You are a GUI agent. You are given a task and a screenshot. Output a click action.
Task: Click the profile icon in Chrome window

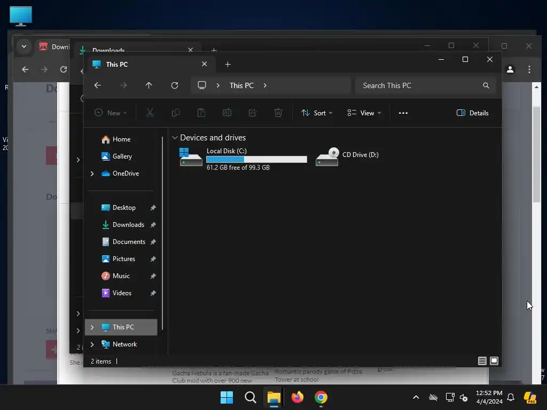click(510, 69)
